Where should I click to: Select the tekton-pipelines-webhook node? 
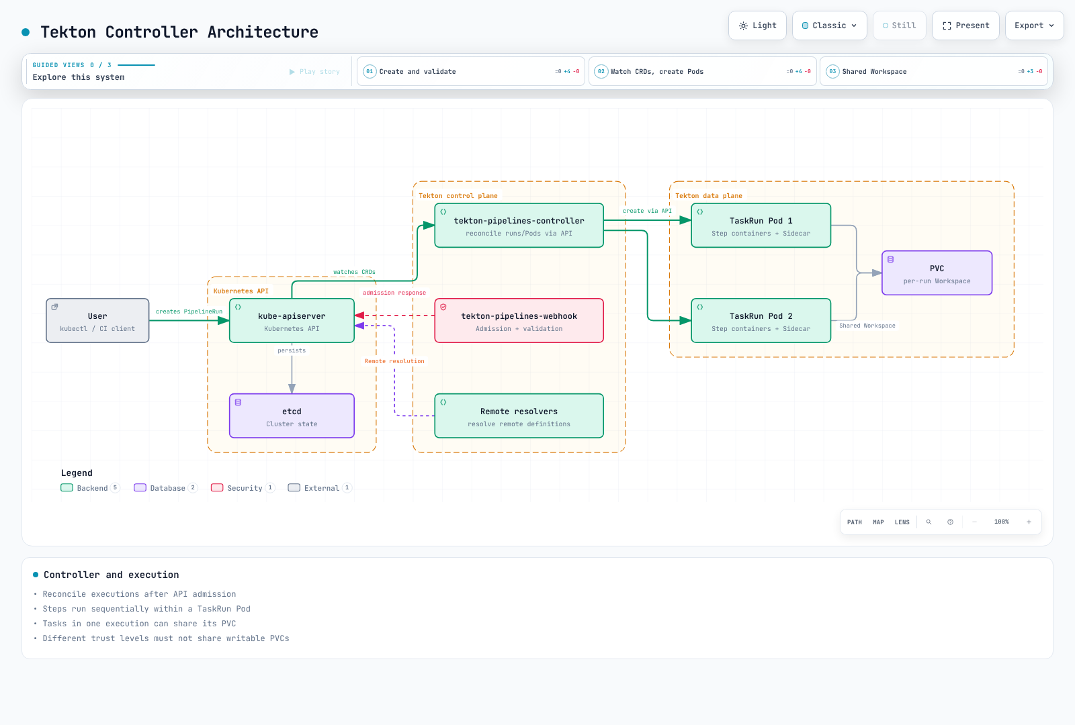pyautogui.click(x=519, y=321)
